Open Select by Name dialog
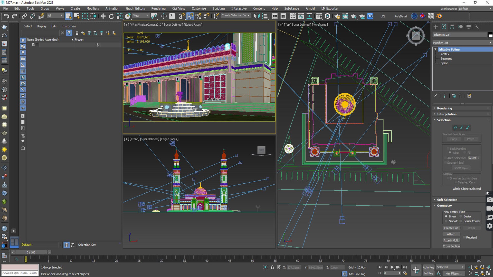The width and height of the screenshot is (493, 277). (77, 16)
